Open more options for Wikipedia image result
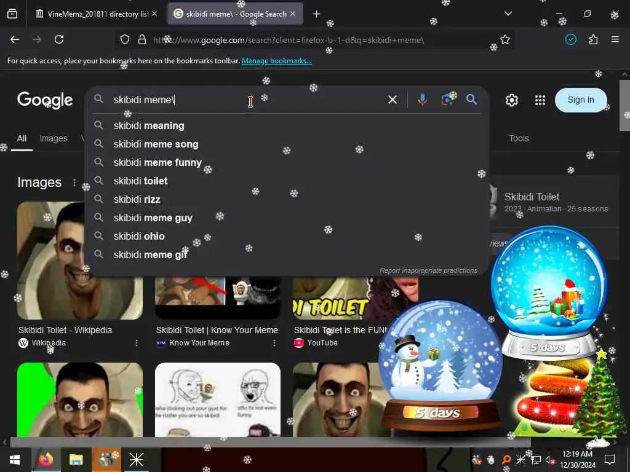The width and height of the screenshot is (630, 472). (x=137, y=343)
